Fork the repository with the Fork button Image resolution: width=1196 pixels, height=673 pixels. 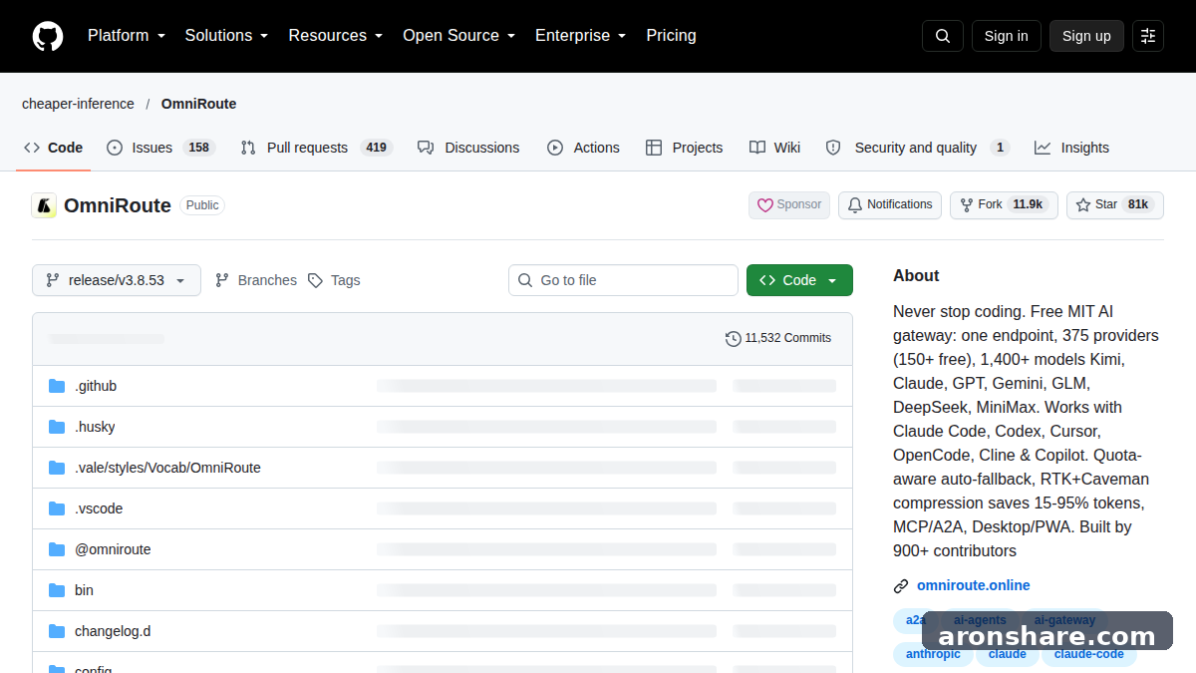1004,204
